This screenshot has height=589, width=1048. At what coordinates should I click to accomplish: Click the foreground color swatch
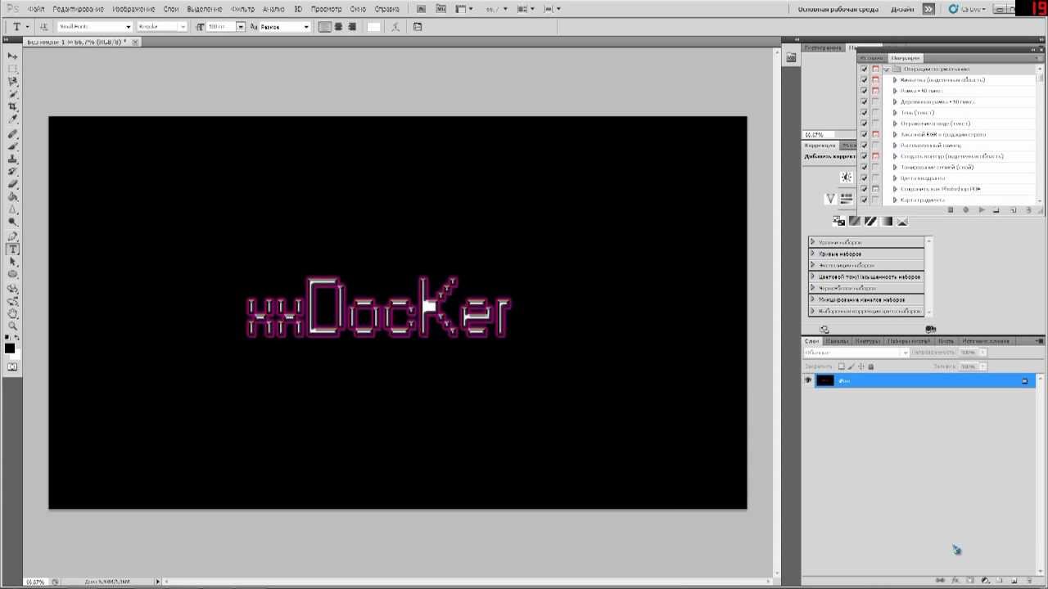pyautogui.click(x=9, y=348)
